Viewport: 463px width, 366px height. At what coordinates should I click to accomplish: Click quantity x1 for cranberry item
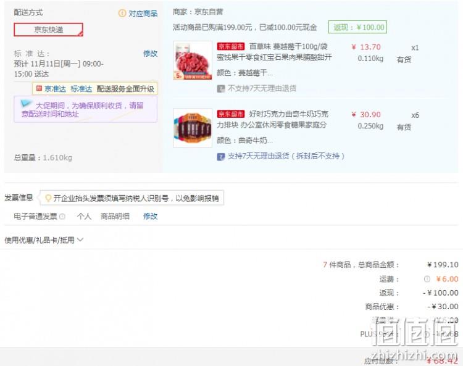point(415,48)
